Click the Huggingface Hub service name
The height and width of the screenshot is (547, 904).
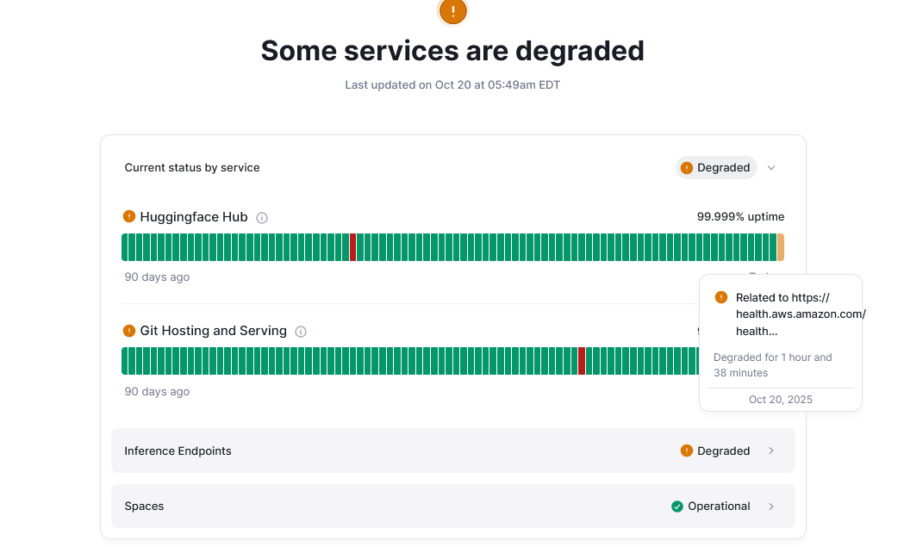[194, 217]
